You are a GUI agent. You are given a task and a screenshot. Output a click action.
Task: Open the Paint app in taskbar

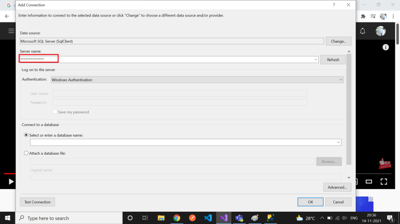pyautogui.click(x=255, y=218)
